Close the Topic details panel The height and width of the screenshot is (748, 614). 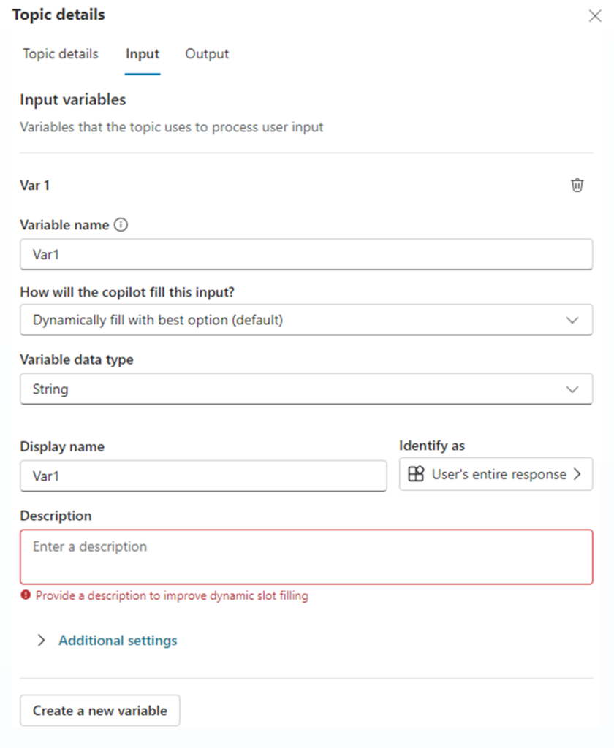(595, 16)
